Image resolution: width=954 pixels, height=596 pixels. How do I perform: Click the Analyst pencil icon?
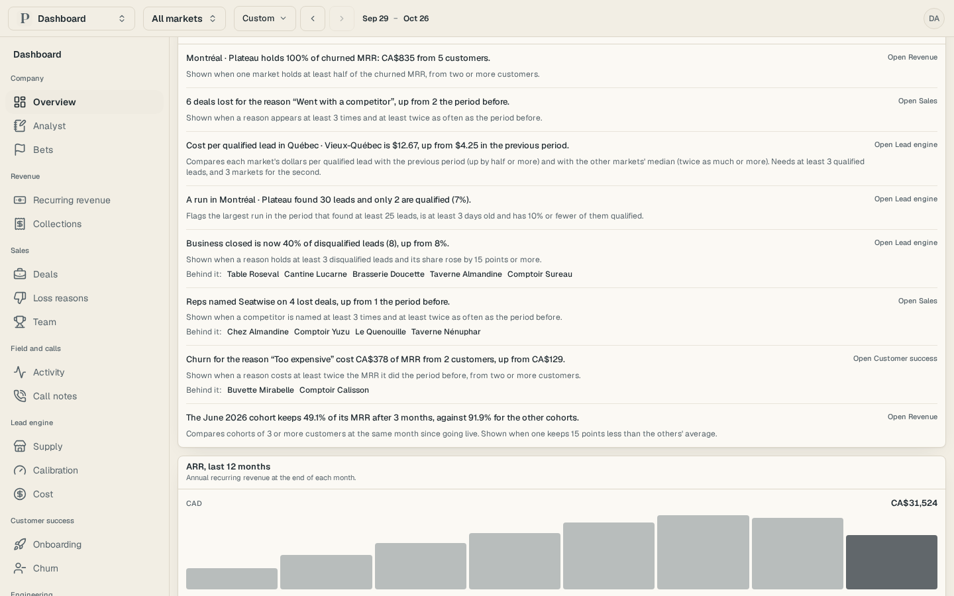tap(20, 126)
